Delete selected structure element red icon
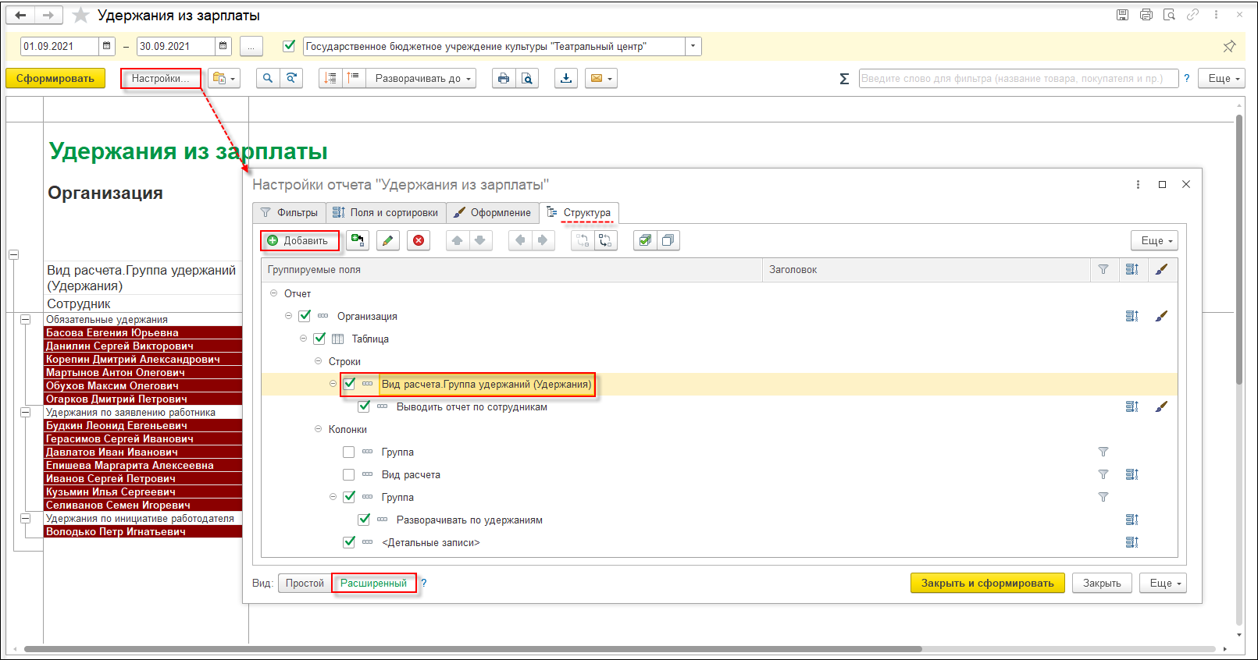Screen dimensions: 1258x660 tap(419, 240)
